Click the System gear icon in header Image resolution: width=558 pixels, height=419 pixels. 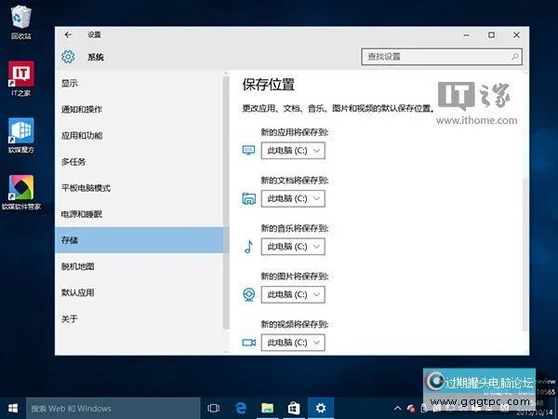68,57
